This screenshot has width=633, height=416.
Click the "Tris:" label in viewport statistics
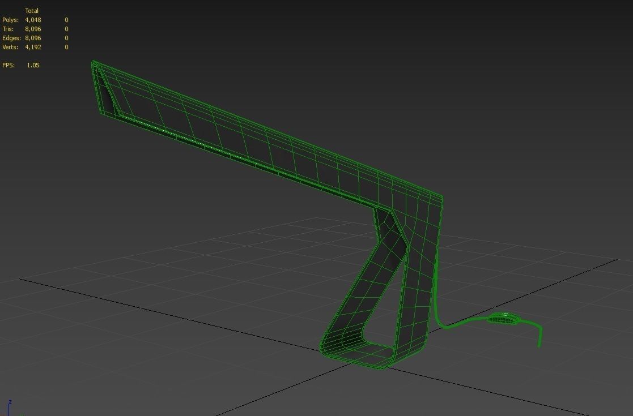8,29
